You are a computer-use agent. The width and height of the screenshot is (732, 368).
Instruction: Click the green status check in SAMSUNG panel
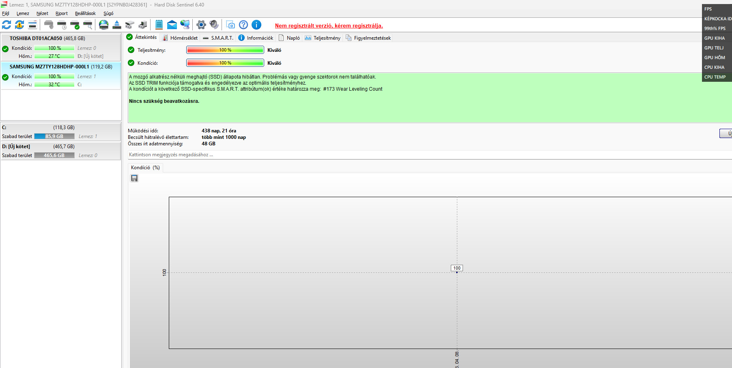(x=5, y=77)
